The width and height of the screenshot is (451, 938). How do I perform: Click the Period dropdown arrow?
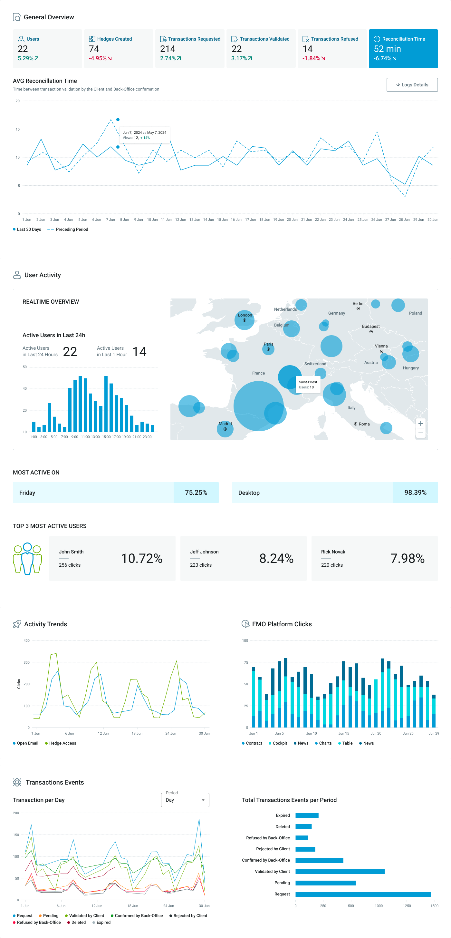[203, 800]
